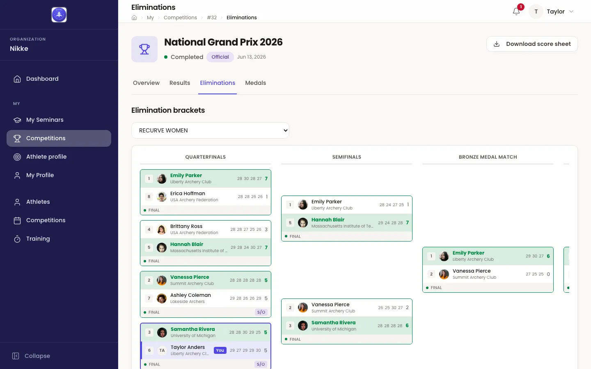Switch to the Overview tab

pos(146,83)
